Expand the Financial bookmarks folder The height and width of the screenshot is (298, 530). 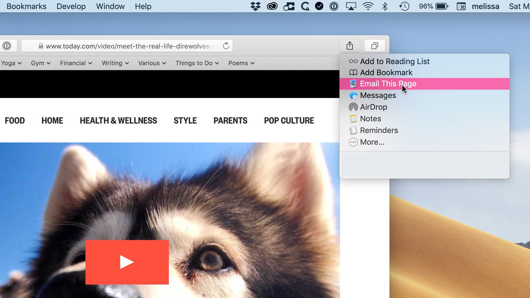pyautogui.click(x=76, y=63)
